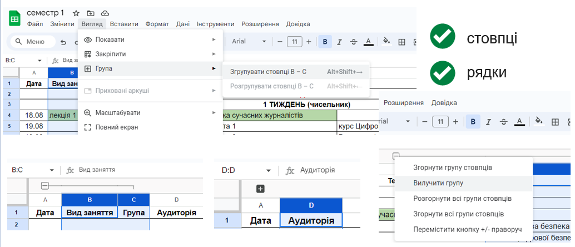Choose Згрупувати стовпці B – C

click(268, 71)
